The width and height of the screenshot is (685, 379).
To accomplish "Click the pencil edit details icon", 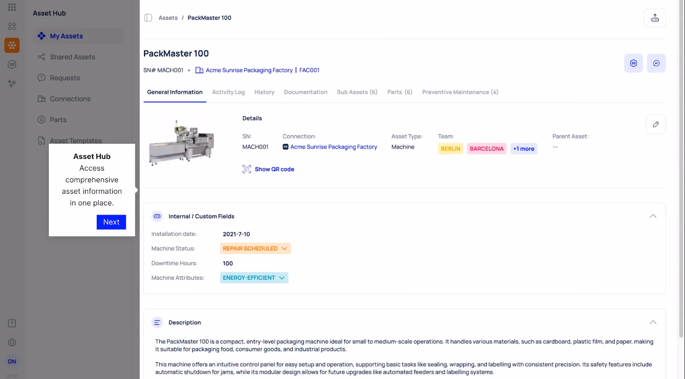I will tap(655, 124).
